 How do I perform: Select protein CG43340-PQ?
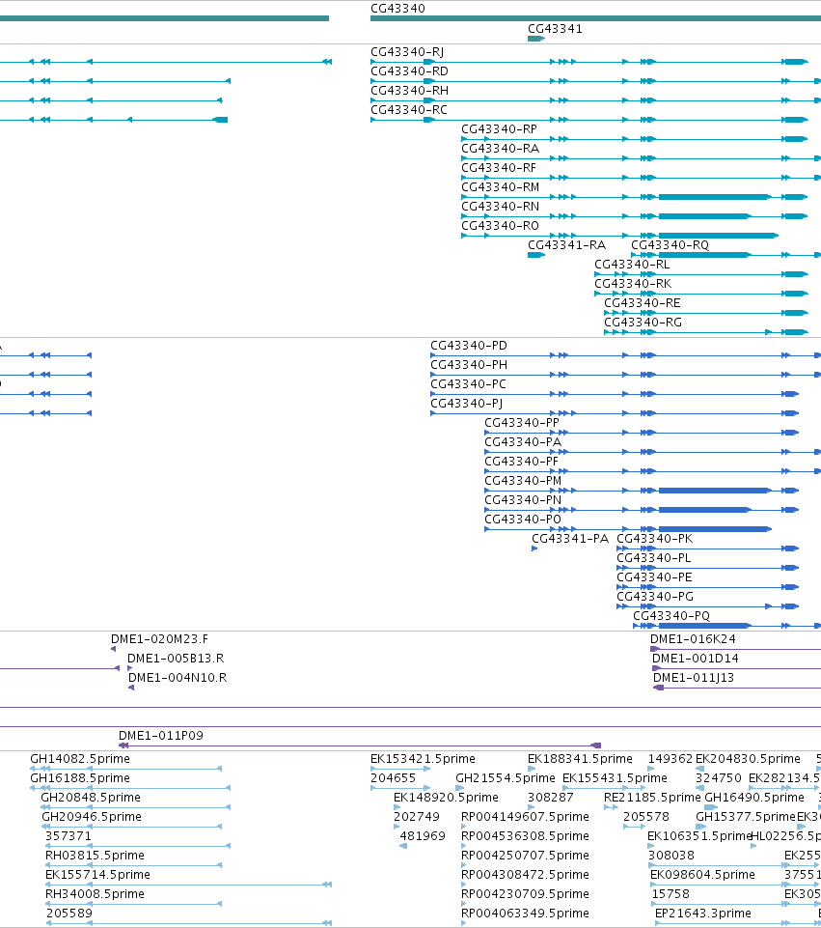(670, 615)
